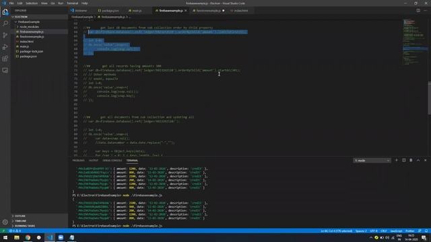Open the Extensions view
The width and height of the screenshot is (431, 242).
(5, 58)
